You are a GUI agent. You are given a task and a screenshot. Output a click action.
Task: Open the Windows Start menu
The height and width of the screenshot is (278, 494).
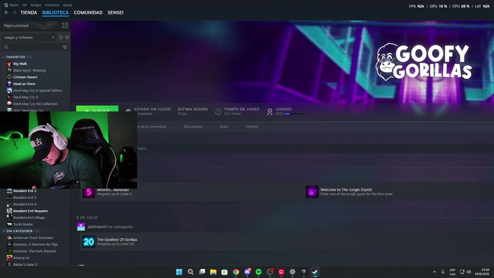[179, 272]
